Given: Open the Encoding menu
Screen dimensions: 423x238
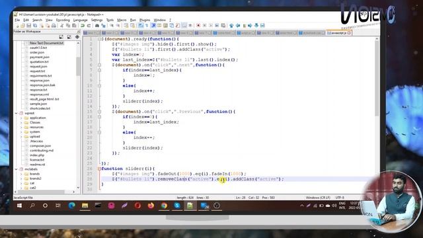Looking at the screenshot, I should coord(63,20).
